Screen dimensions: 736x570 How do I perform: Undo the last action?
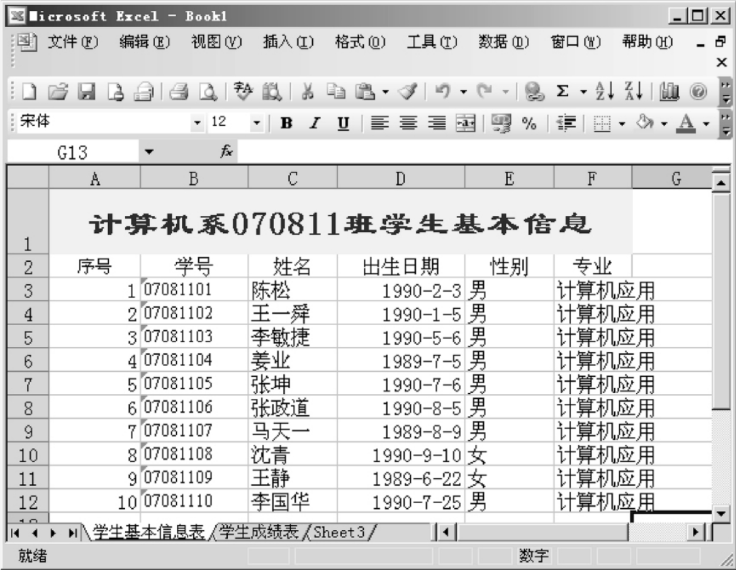tap(443, 91)
